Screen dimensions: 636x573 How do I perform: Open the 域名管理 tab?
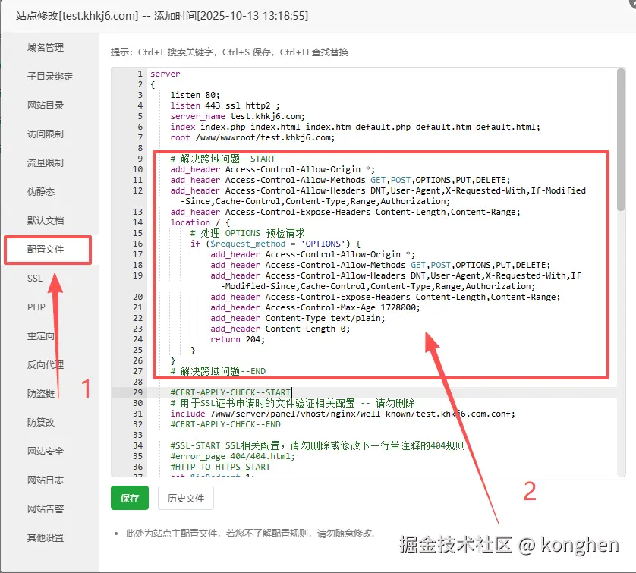click(x=46, y=48)
